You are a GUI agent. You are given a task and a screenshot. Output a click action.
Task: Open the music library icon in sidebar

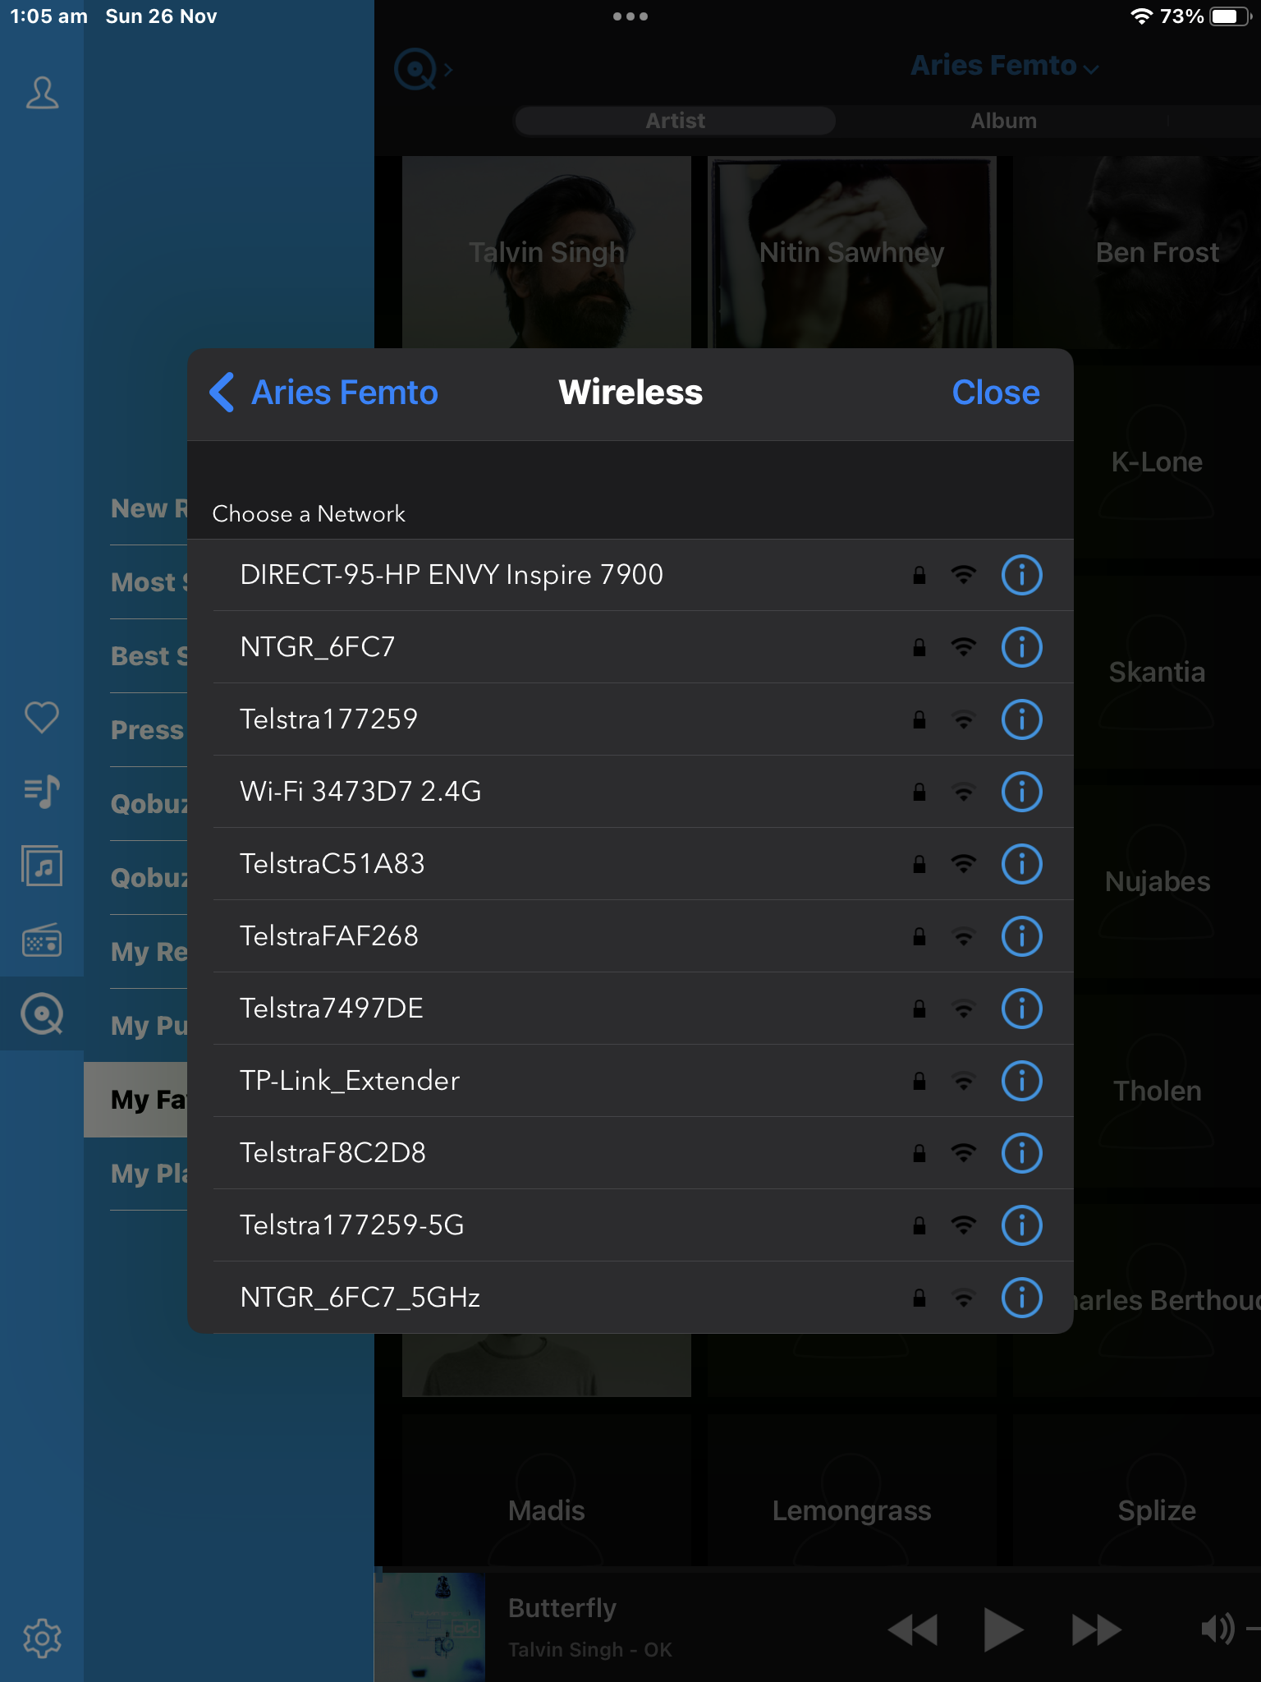tap(42, 866)
